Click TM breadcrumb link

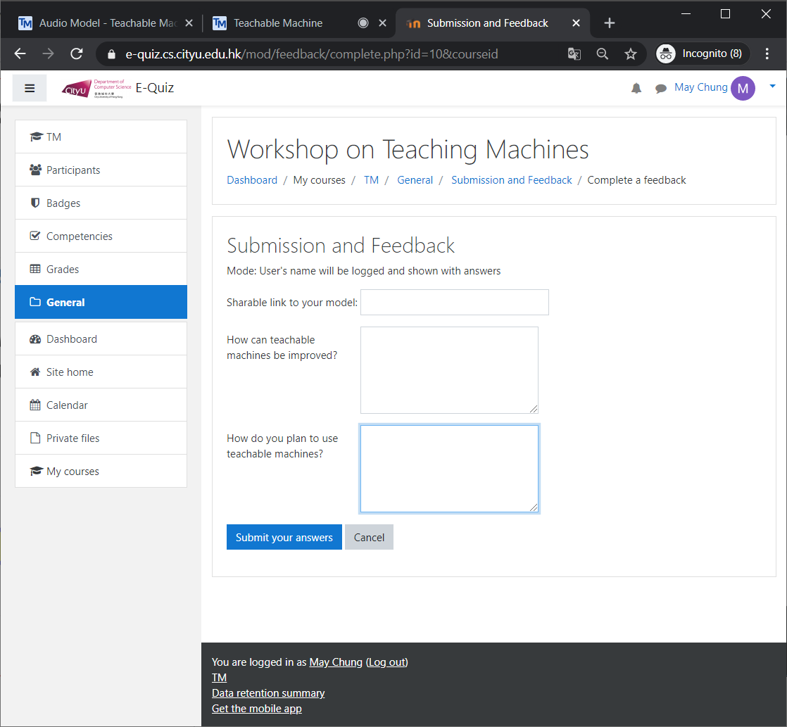[x=372, y=180]
